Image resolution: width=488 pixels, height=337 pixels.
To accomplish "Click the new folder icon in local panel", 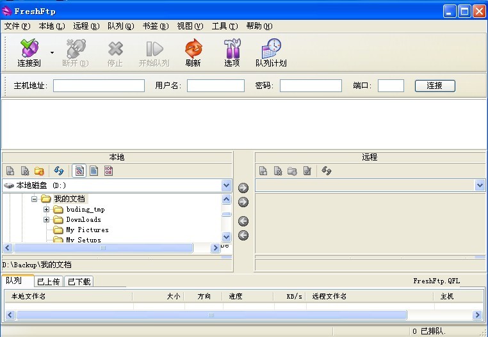I will (x=40, y=171).
